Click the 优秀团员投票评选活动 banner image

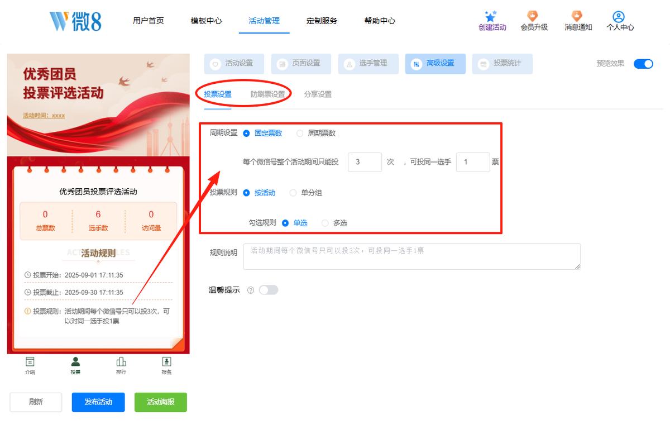(98, 105)
